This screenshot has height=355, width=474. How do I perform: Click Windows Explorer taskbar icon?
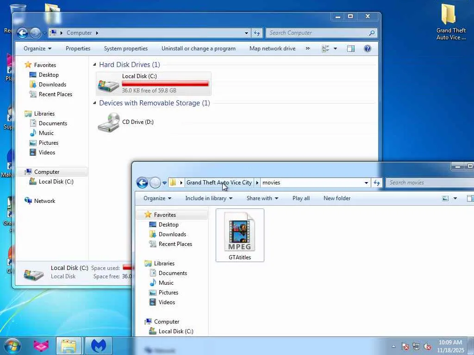tap(69, 346)
